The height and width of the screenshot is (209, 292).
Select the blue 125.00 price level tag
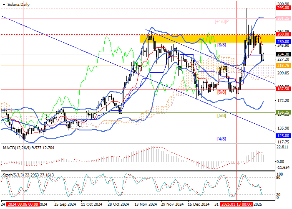click(284, 136)
